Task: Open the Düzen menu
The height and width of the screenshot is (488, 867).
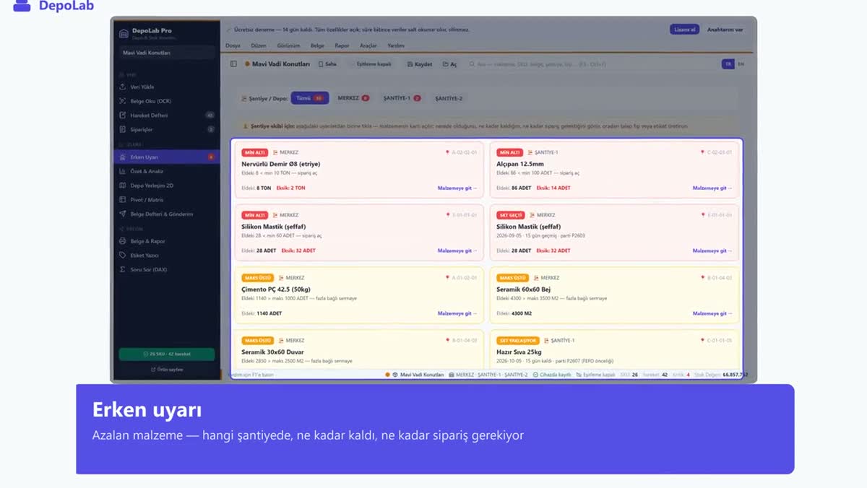Action: [259, 45]
